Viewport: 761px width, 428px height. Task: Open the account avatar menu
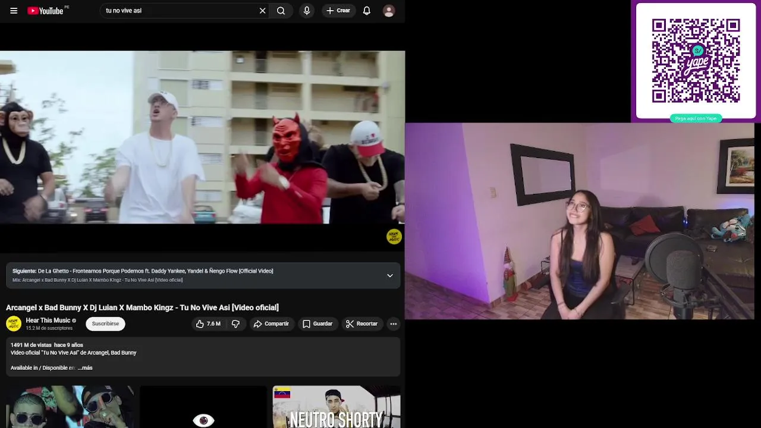point(389,11)
